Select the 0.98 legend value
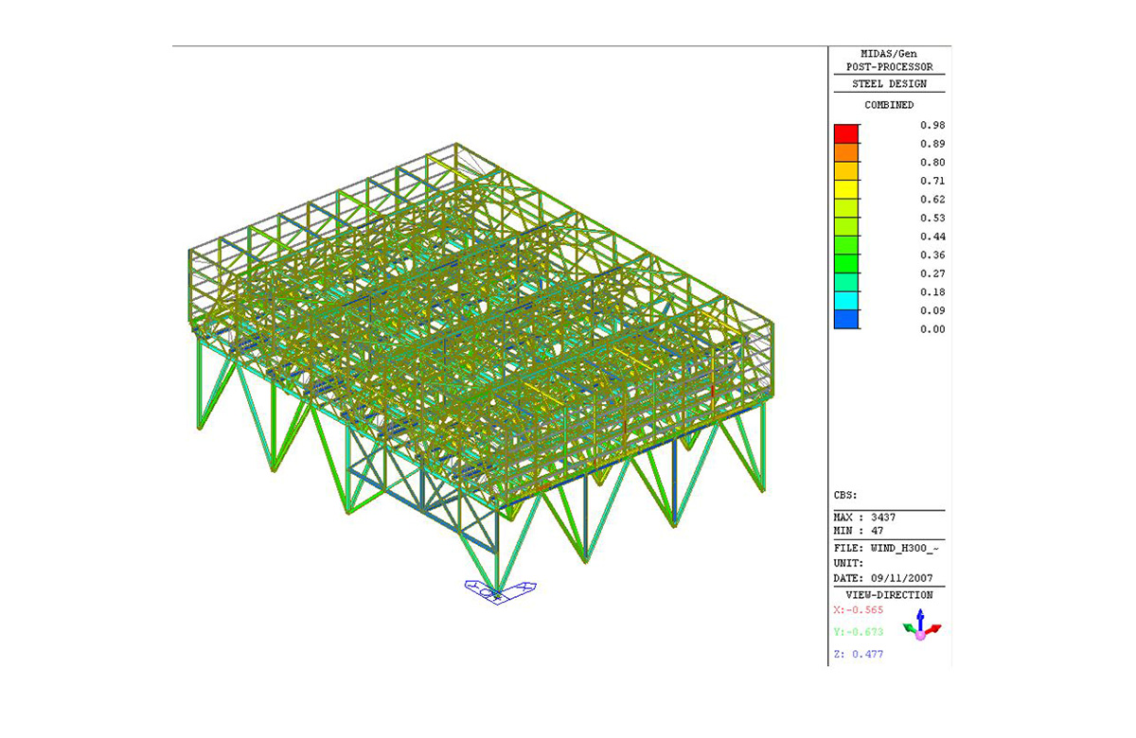1136x738 pixels. pyautogui.click(x=932, y=125)
